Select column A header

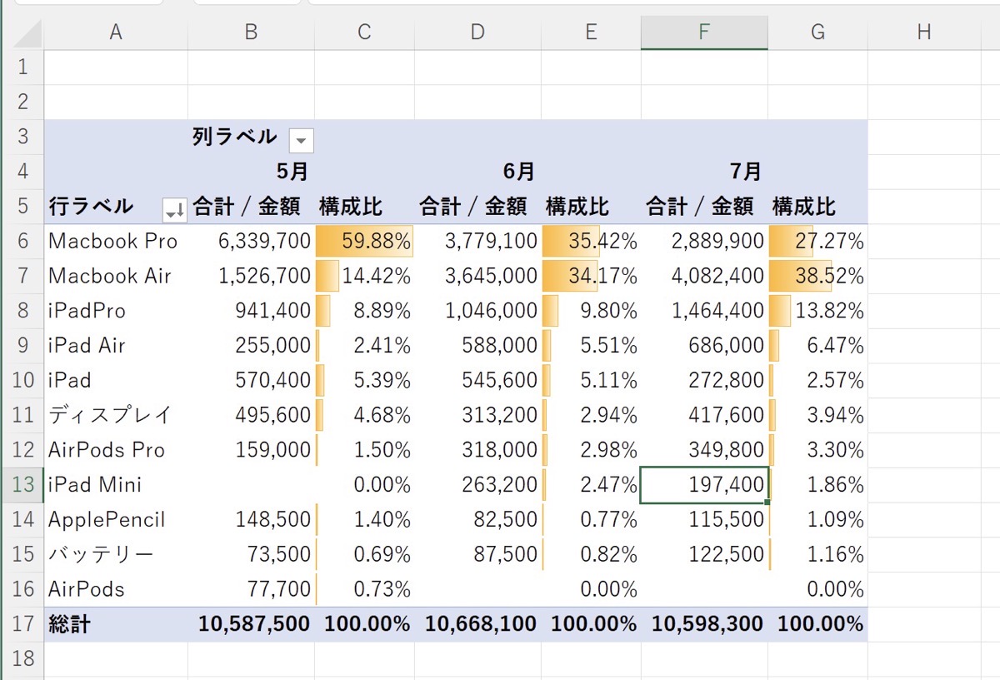(116, 32)
